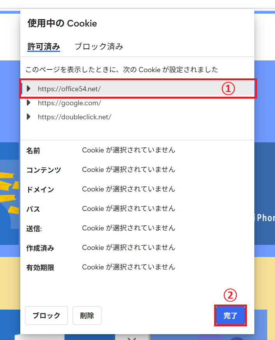Switch to the 許可済み tab
The width and height of the screenshot is (275, 340).
43,47
